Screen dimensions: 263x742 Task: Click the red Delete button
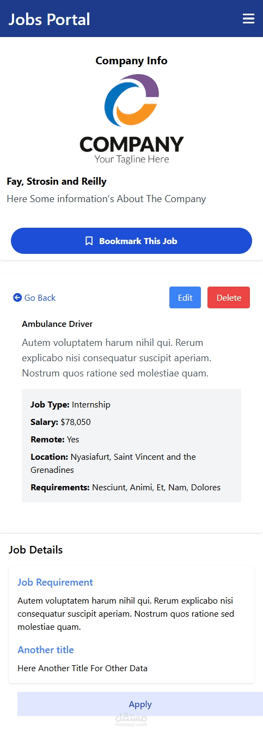pyautogui.click(x=229, y=297)
